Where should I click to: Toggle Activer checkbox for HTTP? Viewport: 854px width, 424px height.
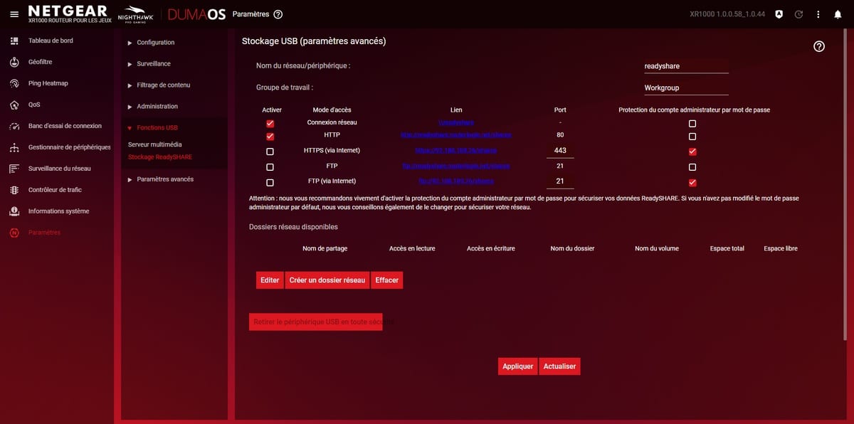click(x=270, y=136)
